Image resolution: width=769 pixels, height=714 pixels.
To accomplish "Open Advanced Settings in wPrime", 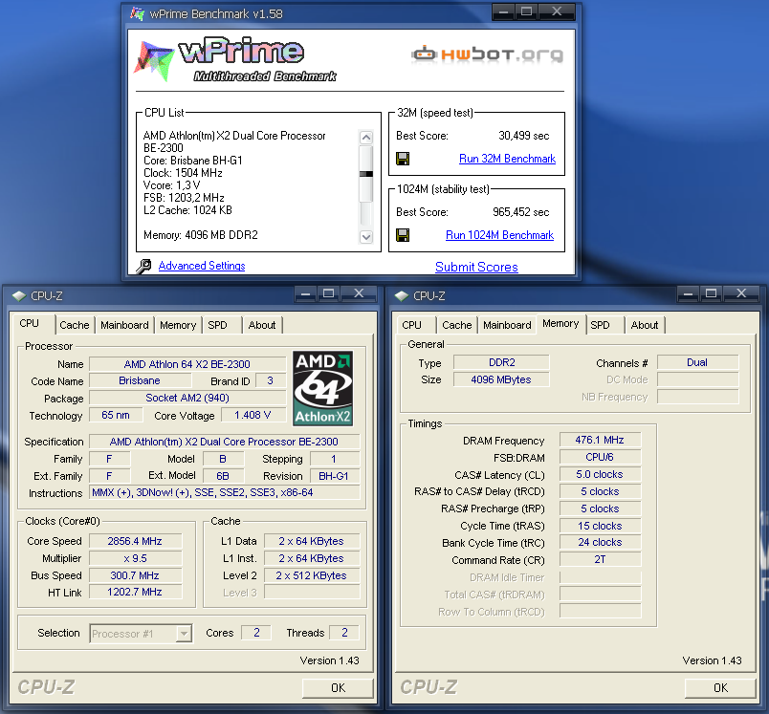I will pyautogui.click(x=202, y=266).
